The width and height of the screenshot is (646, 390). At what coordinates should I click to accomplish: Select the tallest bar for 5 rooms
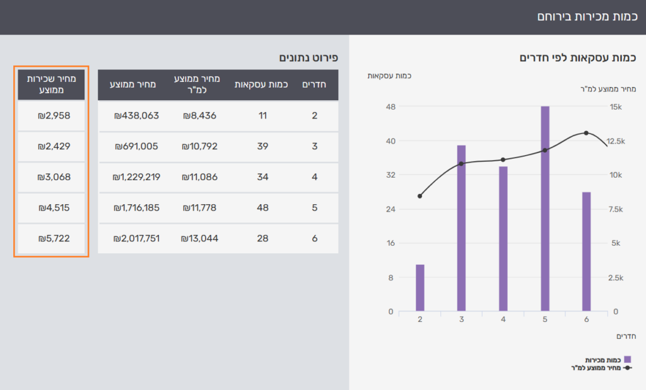click(545, 209)
